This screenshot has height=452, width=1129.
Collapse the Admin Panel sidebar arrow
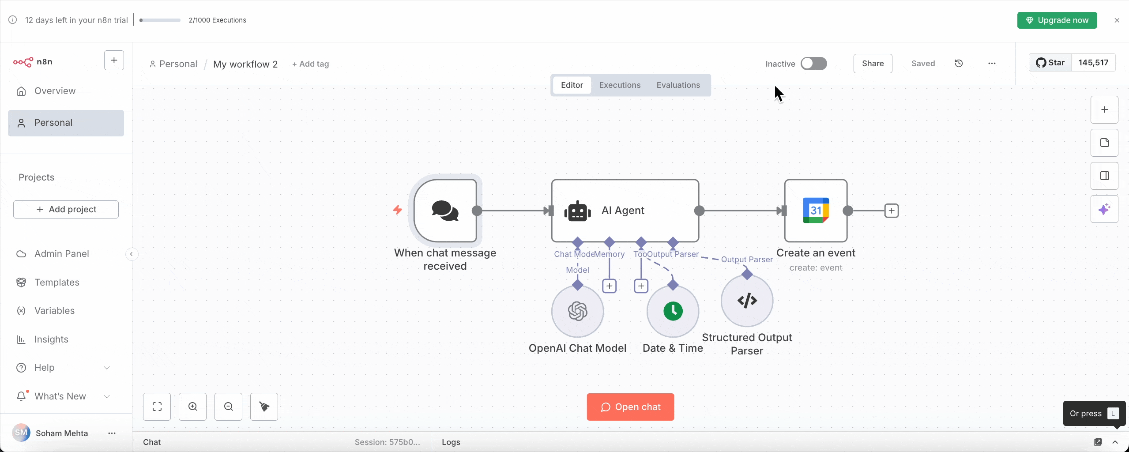(x=132, y=254)
